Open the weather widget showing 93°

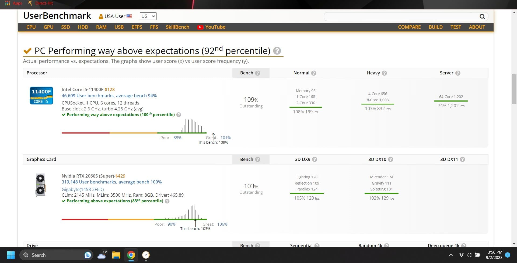coord(102,254)
